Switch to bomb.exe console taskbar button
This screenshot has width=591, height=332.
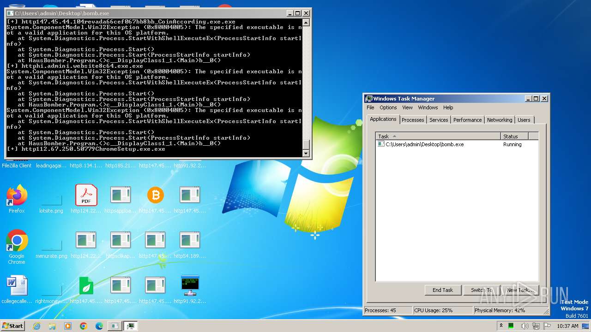point(115,326)
